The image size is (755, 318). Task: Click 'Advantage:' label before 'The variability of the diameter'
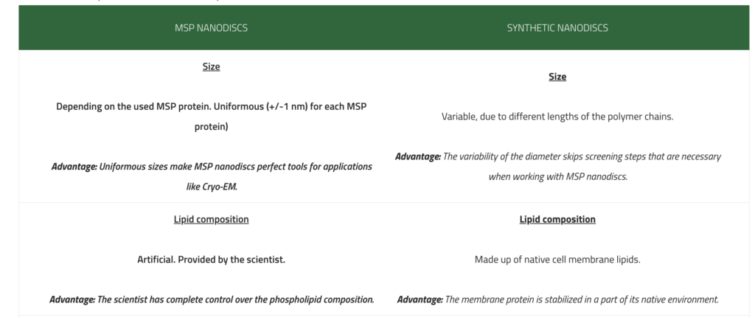418,156
